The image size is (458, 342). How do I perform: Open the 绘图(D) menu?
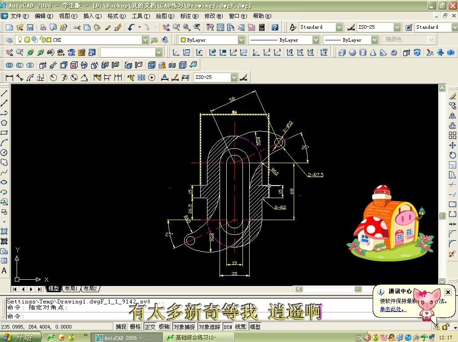tap(165, 16)
